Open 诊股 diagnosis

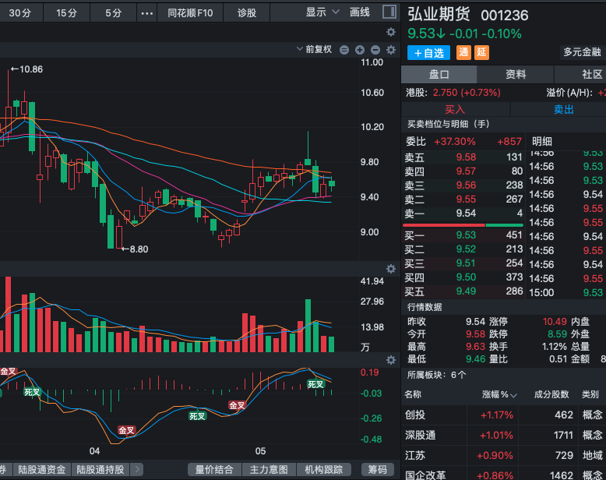pos(247,13)
